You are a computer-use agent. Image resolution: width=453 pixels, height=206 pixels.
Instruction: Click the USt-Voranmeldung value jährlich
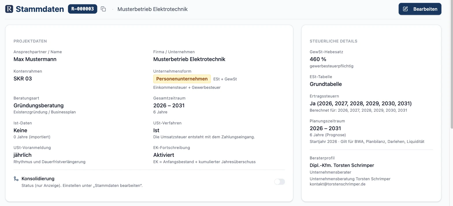point(23,155)
